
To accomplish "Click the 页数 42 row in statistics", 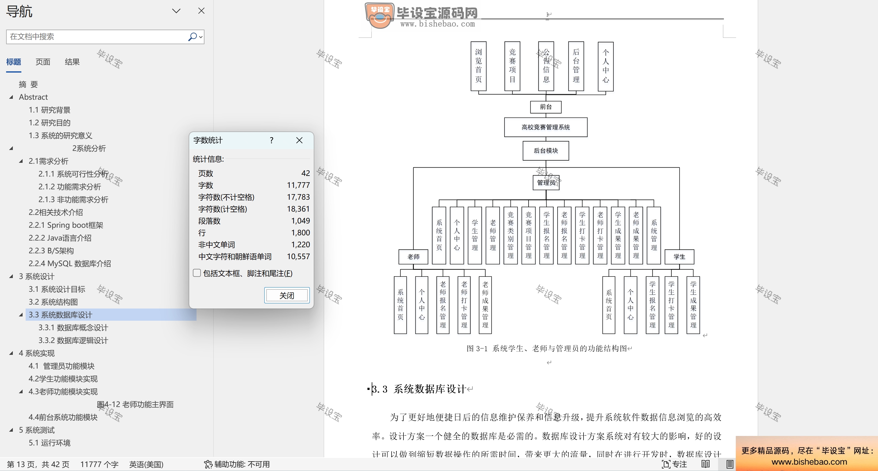I will point(254,173).
